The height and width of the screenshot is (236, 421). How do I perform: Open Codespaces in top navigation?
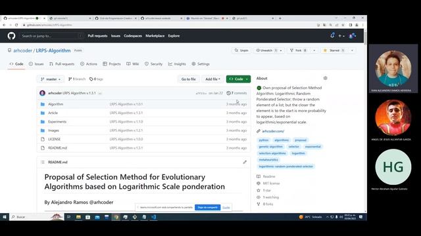coord(133,36)
